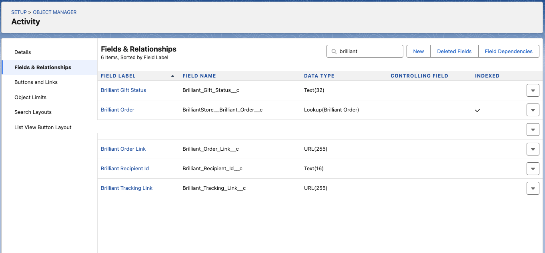This screenshot has width=545, height=253.
Task: View Deleted Fields
Action: pyautogui.click(x=454, y=52)
